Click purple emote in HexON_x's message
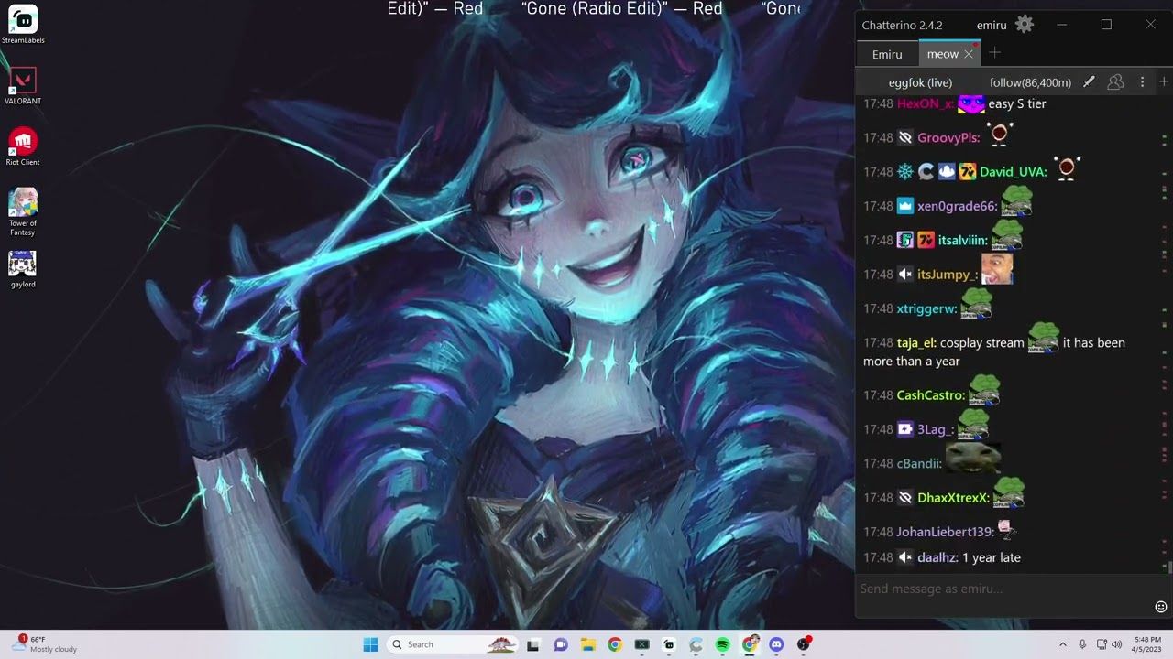1173x659 pixels. tap(971, 104)
